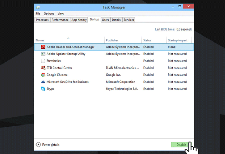This screenshot has height=154, width=225.
Task: Switch to the Details tab
Action: [116, 20]
